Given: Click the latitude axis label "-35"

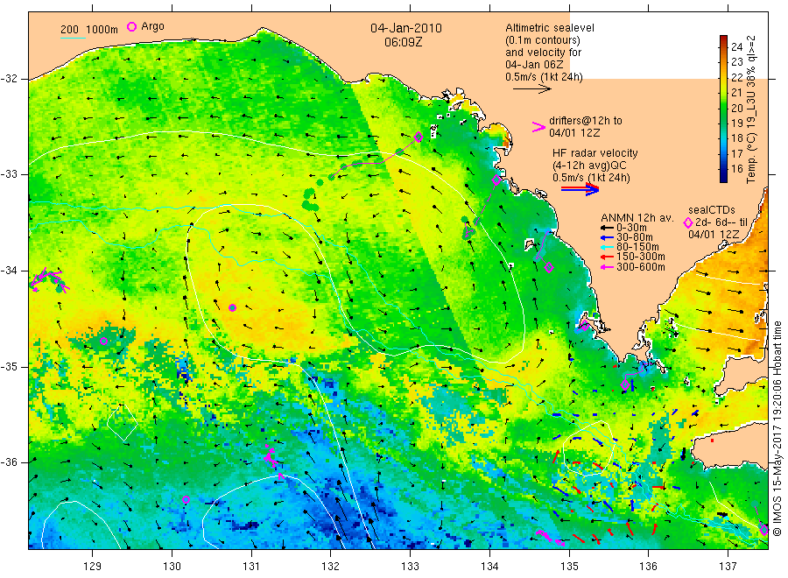Looking at the screenshot, I should coord(9,367).
